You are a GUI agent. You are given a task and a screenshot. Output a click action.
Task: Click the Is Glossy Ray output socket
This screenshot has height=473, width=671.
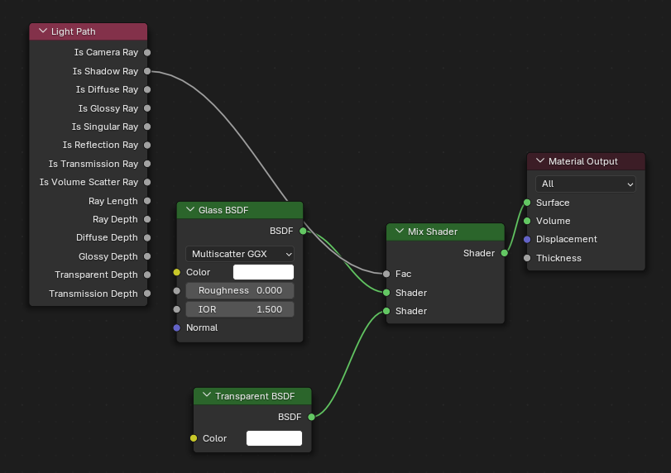tap(147, 108)
